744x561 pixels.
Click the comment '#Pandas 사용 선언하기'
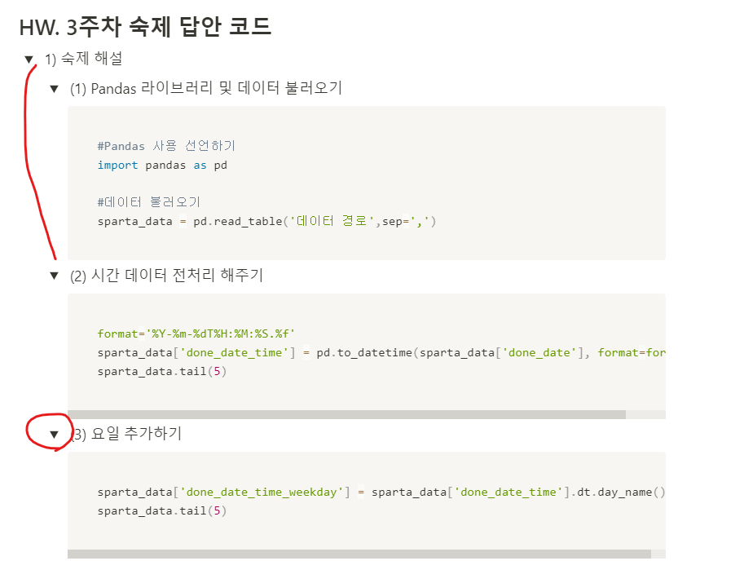(x=166, y=146)
